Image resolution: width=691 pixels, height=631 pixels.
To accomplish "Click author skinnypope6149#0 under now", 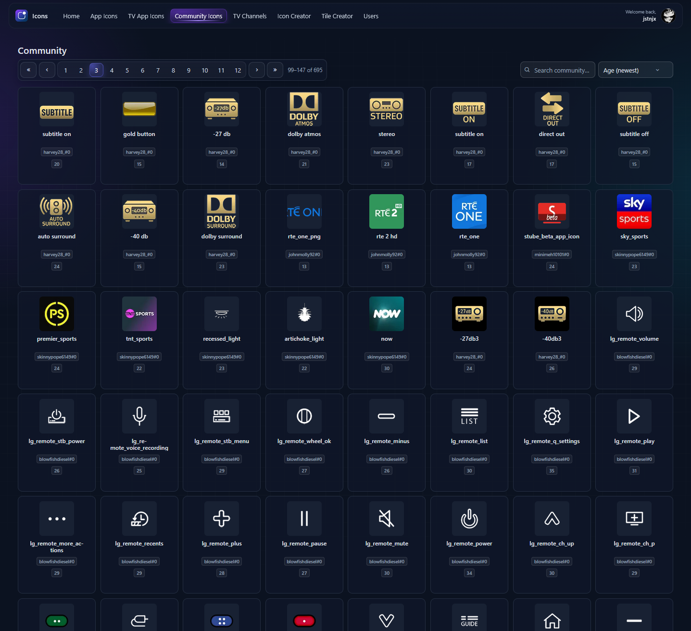I will tap(387, 357).
